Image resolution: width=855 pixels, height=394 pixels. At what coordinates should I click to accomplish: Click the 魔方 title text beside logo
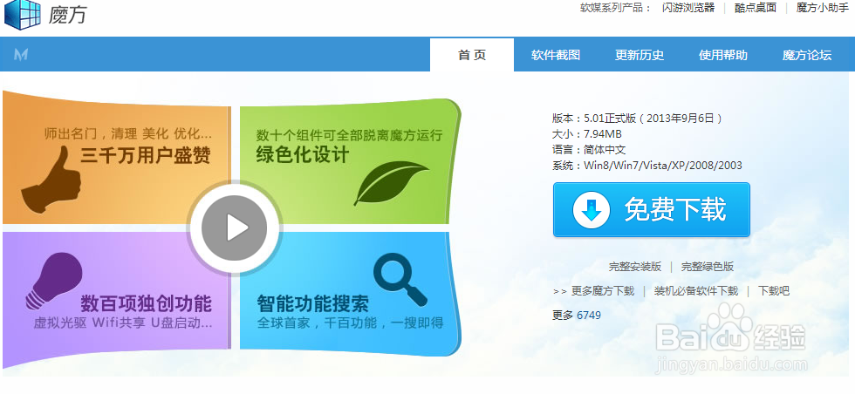pos(68,14)
